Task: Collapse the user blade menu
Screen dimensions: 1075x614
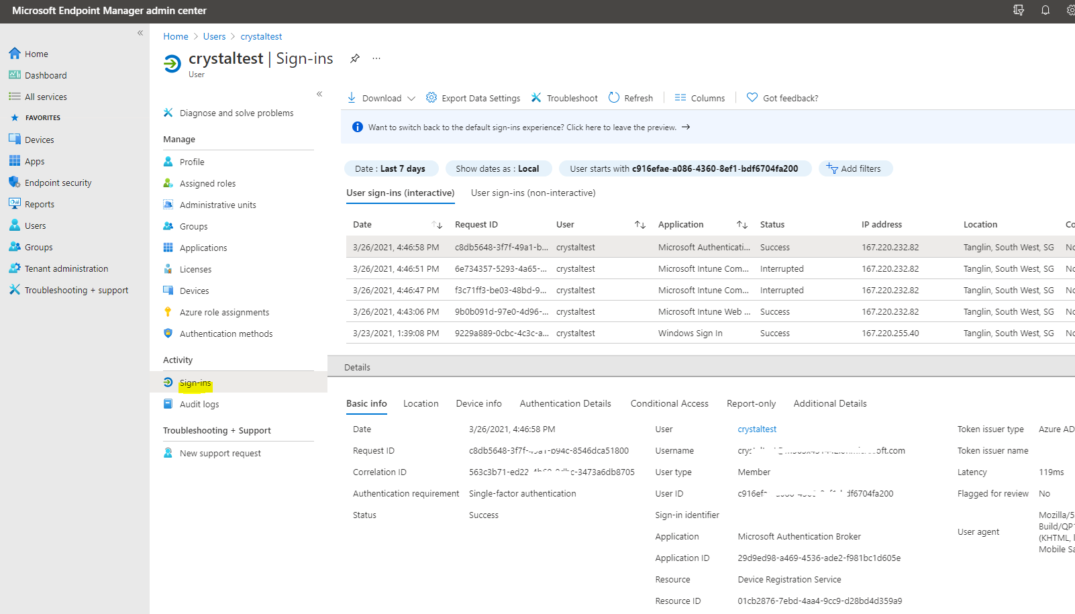Action: point(319,94)
